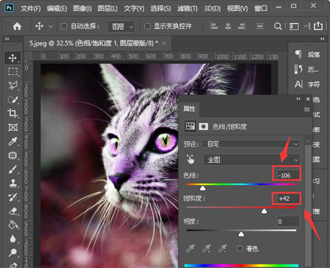The height and width of the screenshot is (268, 330).
Task: Select the Dodge tool
Action: tap(13, 252)
